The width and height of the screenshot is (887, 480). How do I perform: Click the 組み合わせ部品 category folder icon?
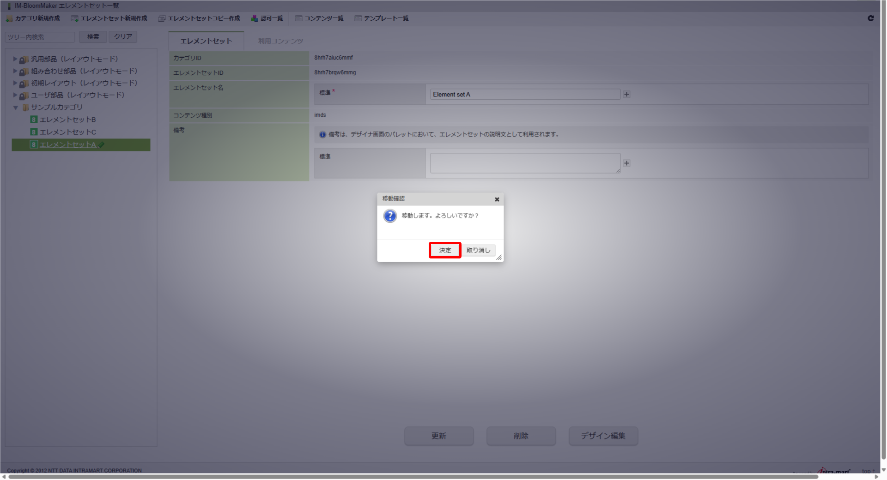24,72
